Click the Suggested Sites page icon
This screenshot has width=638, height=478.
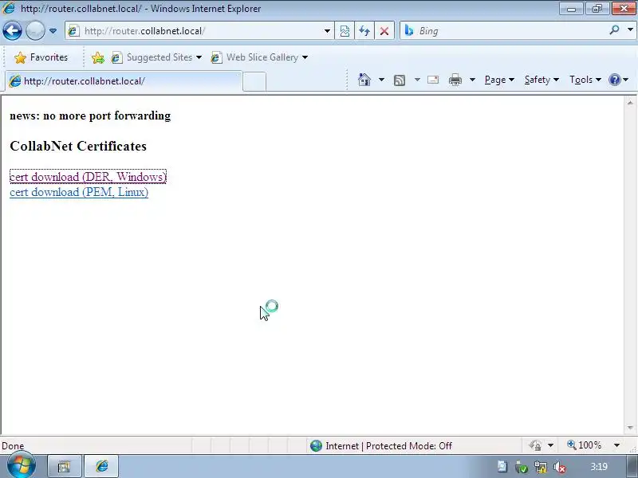(x=116, y=57)
